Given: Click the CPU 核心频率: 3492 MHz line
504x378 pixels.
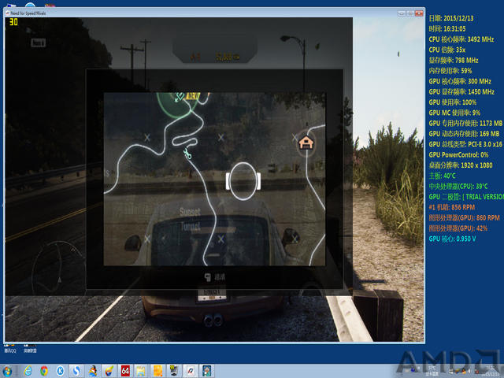Looking at the screenshot, I should pos(461,39).
